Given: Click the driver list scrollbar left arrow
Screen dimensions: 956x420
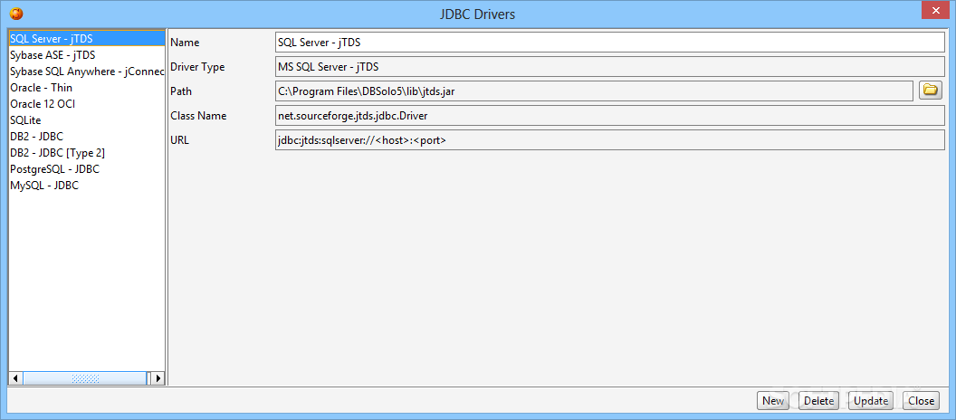Looking at the screenshot, I should (x=15, y=378).
